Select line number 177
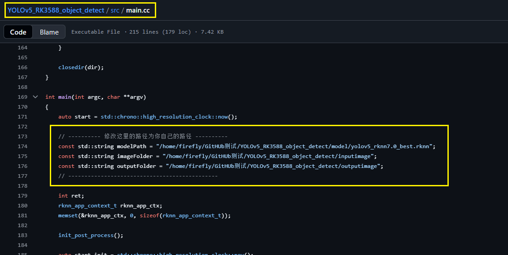The height and width of the screenshot is (255, 508). pos(22,176)
